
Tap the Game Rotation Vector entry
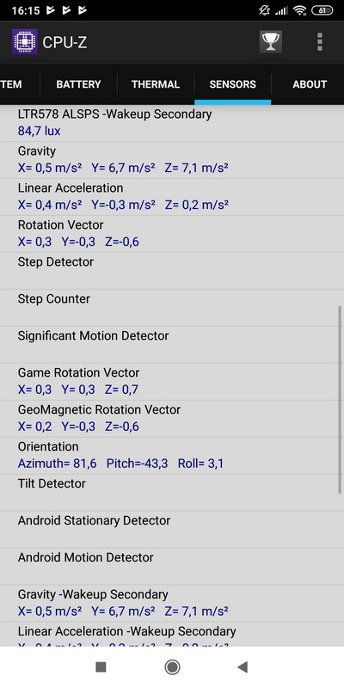coord(172,381)
